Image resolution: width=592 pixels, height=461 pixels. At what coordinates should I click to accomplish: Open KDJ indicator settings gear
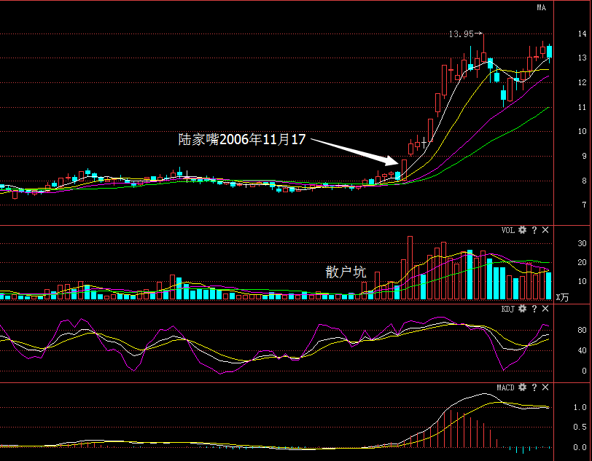(x=522, y=309)
